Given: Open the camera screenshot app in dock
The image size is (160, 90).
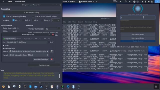Looking at the screenshot, I should pyautogui.click(x=25, y=87).
